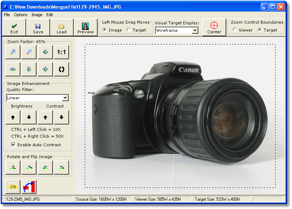Click the four-arrow fit icon beside the 1:1 button
This screenshot has width=292, height=209.
click(x=45, y=52)
